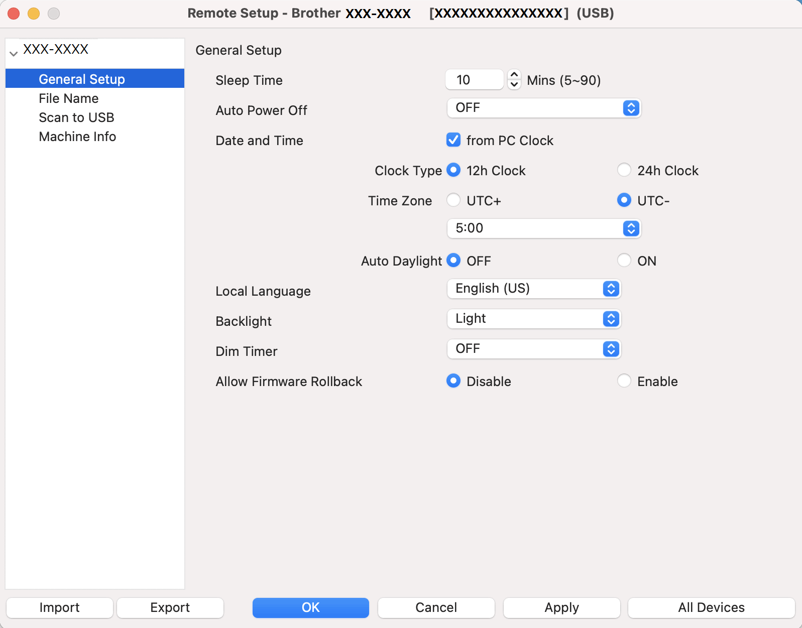Toggle the from PC Clock checkbox
This screenshot has height=628, width=802.
click(x=453, y=140)
